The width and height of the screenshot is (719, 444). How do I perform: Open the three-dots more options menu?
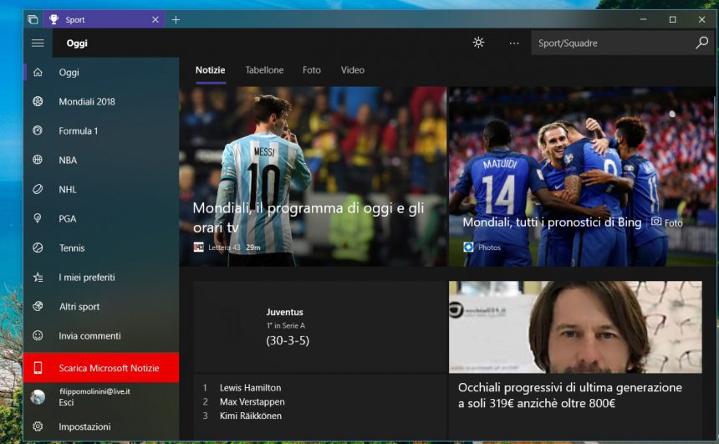pyautogui.click(x=514, y=43)
